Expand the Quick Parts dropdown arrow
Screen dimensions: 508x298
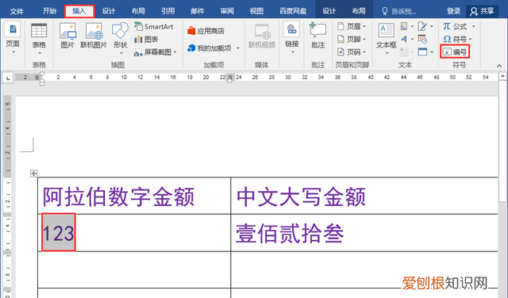pos(413,26)
